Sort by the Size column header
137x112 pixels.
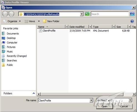pyautogui.click(x=122, y=27)
